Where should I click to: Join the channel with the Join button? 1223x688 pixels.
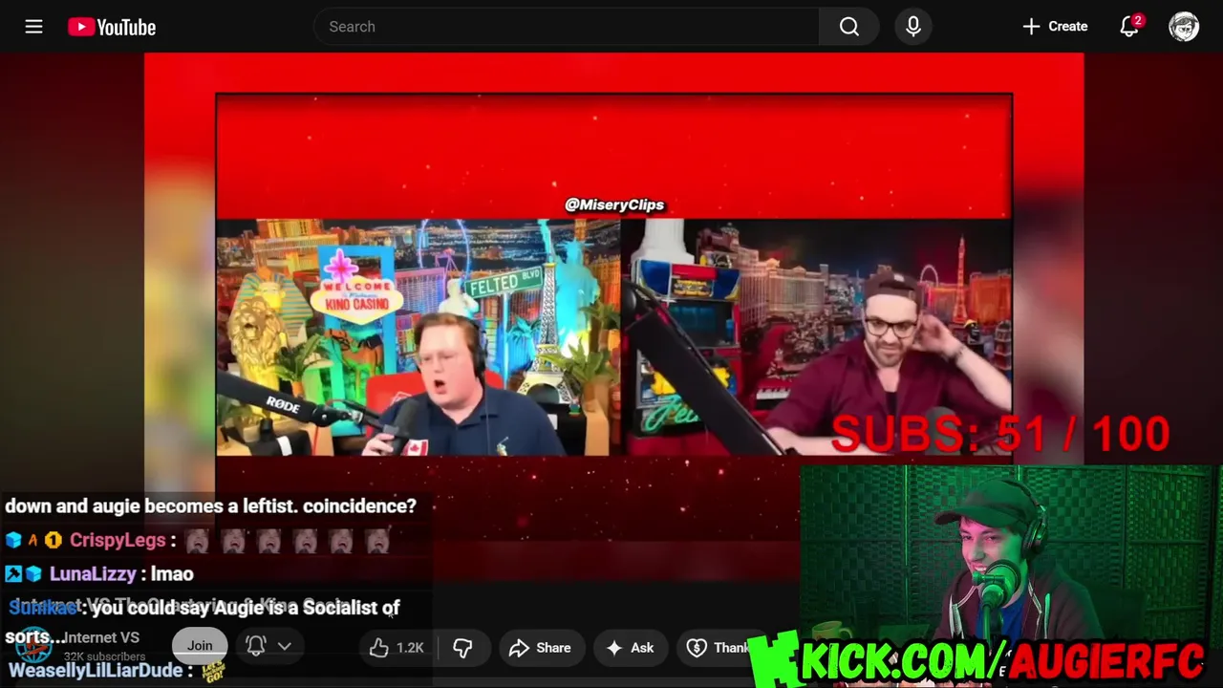coord(200,646)
